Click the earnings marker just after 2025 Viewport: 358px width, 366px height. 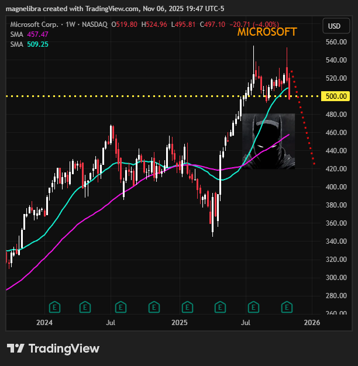(x=187, y=307)
